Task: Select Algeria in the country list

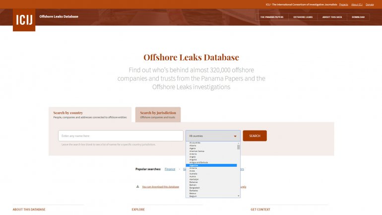Action: coord(211,148)
